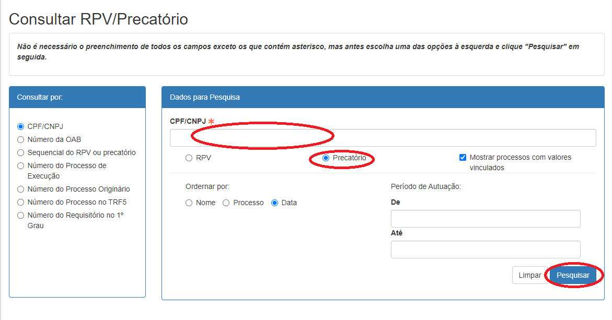
Task: Click the CPF/CNPJ text input field
Action: click(383, 138)
